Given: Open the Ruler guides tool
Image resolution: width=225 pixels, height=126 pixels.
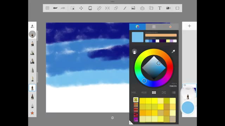Looking at the screenshot, I should click(x=99, y=8).
